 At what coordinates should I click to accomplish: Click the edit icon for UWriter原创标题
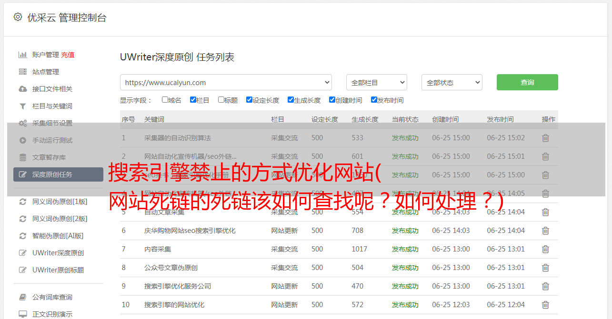(x=22, y=270)
